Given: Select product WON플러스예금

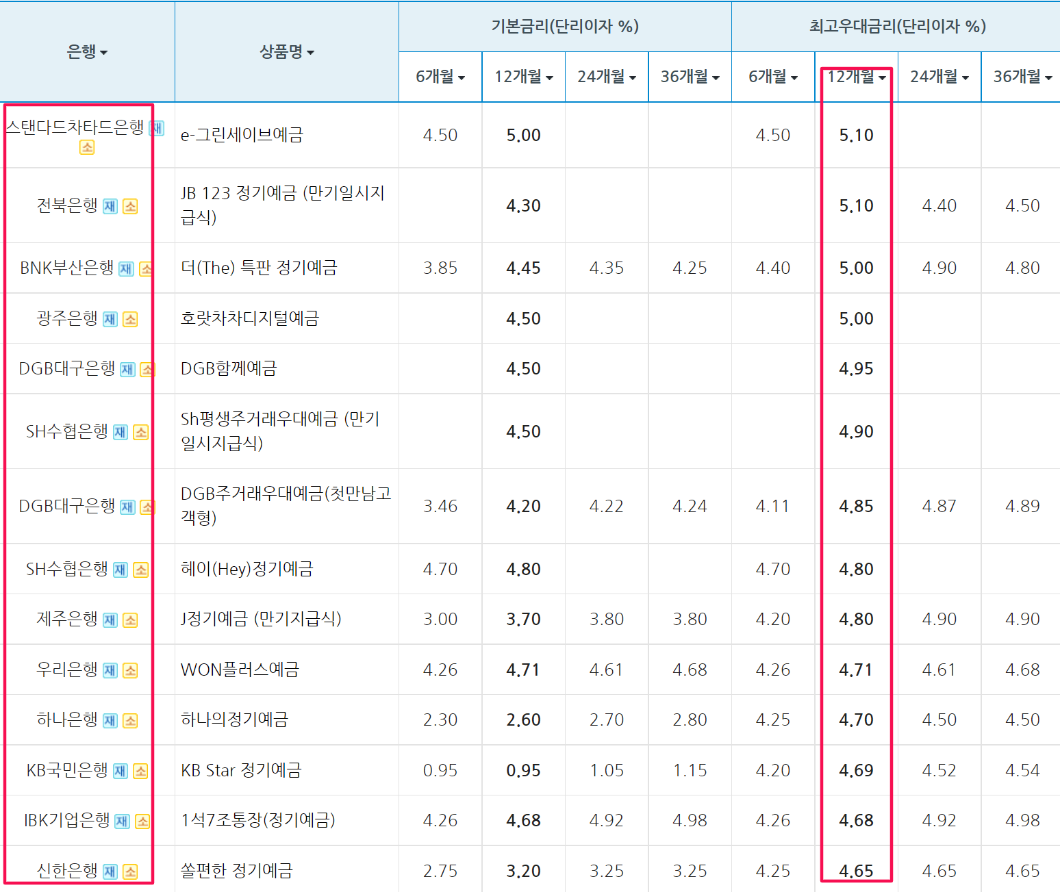Looking at the screenshot, I should click(240, 670).
